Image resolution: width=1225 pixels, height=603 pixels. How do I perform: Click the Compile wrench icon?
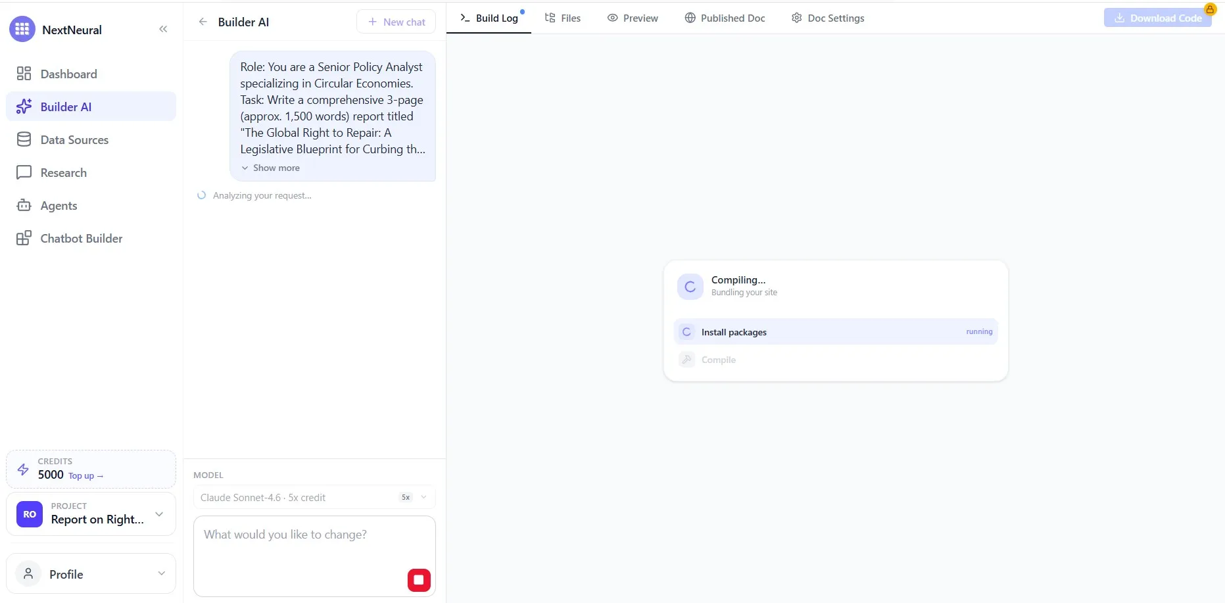(x=686, y=360)
